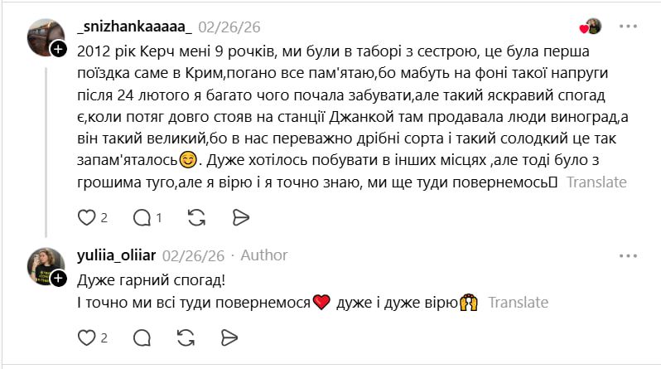
Task: Open replies on _snizhankaaaaa_ comment
Action: (x=142, y=217)
